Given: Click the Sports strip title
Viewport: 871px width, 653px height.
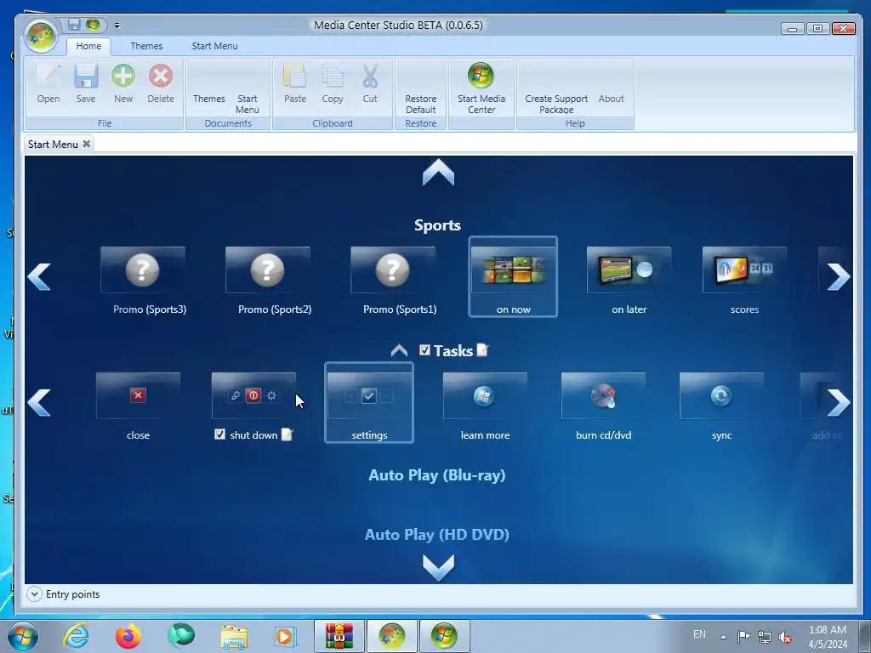Looking at the screenshot, I should point(438,224).
